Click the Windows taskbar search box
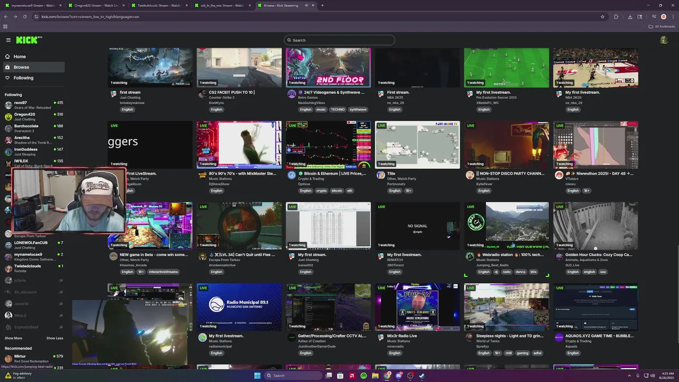This screenshot has width=679, height=382. coord(293,376)
